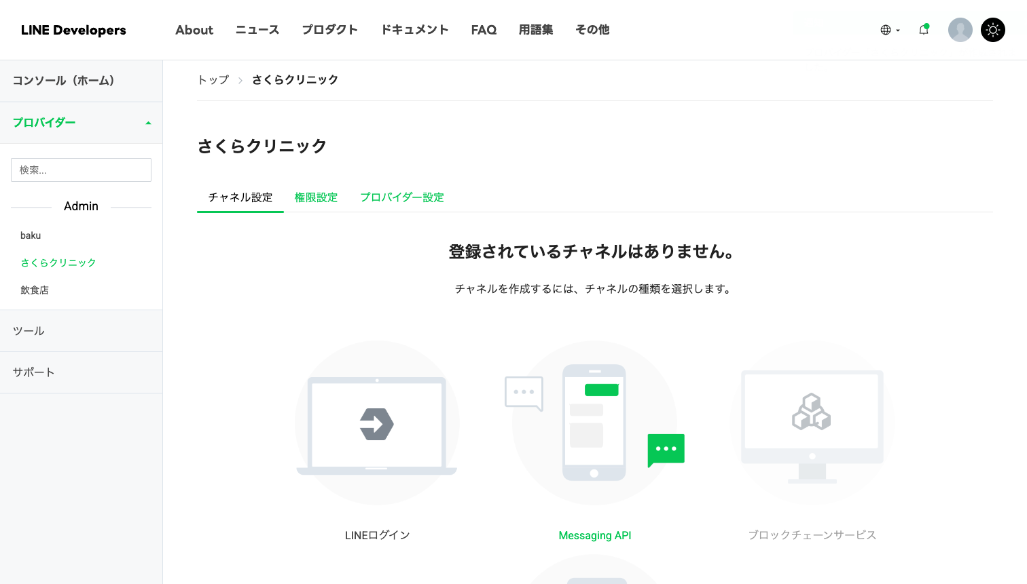Viewport: 1027px width, 584px height.
Task: Select the Messaging API label
Action: point(595,535)
